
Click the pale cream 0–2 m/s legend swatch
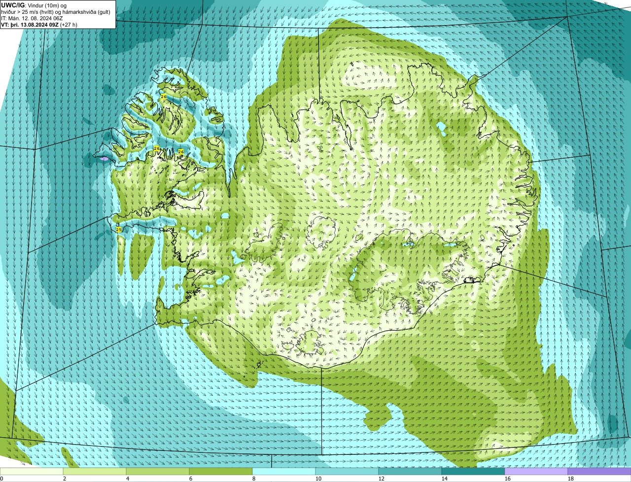point(32,472)
